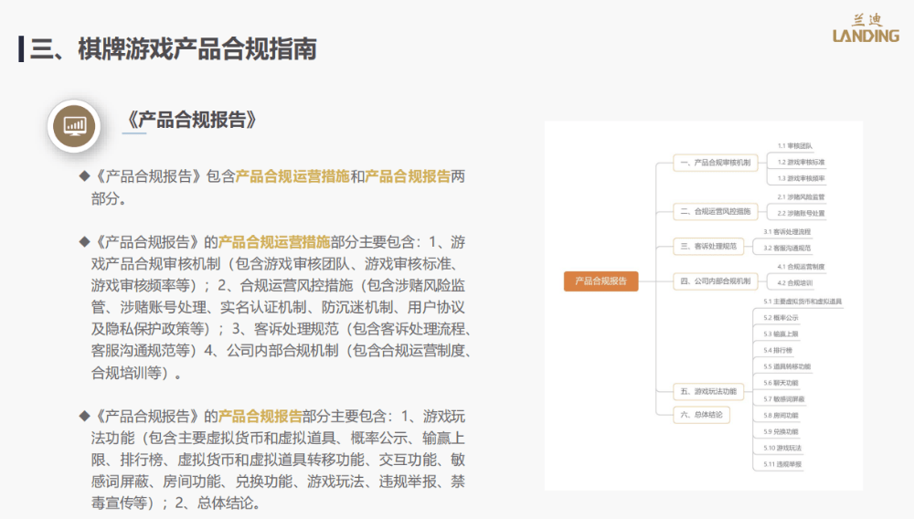Screen dimensions: 914x519
Task: Click the monitor chart icon beside the heading
Action: [x=74, y=125]
